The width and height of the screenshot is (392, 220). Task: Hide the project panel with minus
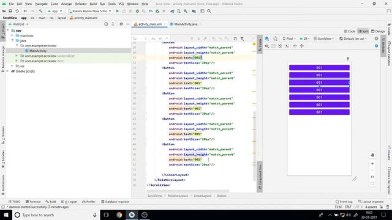(x=128, y=24)
